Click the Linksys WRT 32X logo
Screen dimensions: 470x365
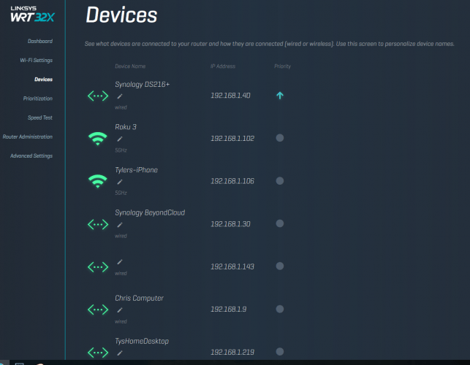click(x=31, y=14)
